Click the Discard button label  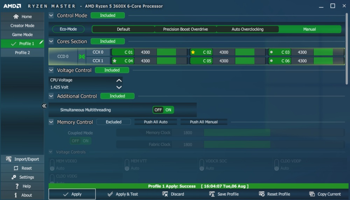point(177,194)
